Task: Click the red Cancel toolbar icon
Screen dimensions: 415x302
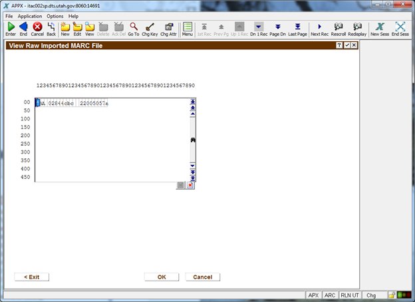Action: coord(37,27)
